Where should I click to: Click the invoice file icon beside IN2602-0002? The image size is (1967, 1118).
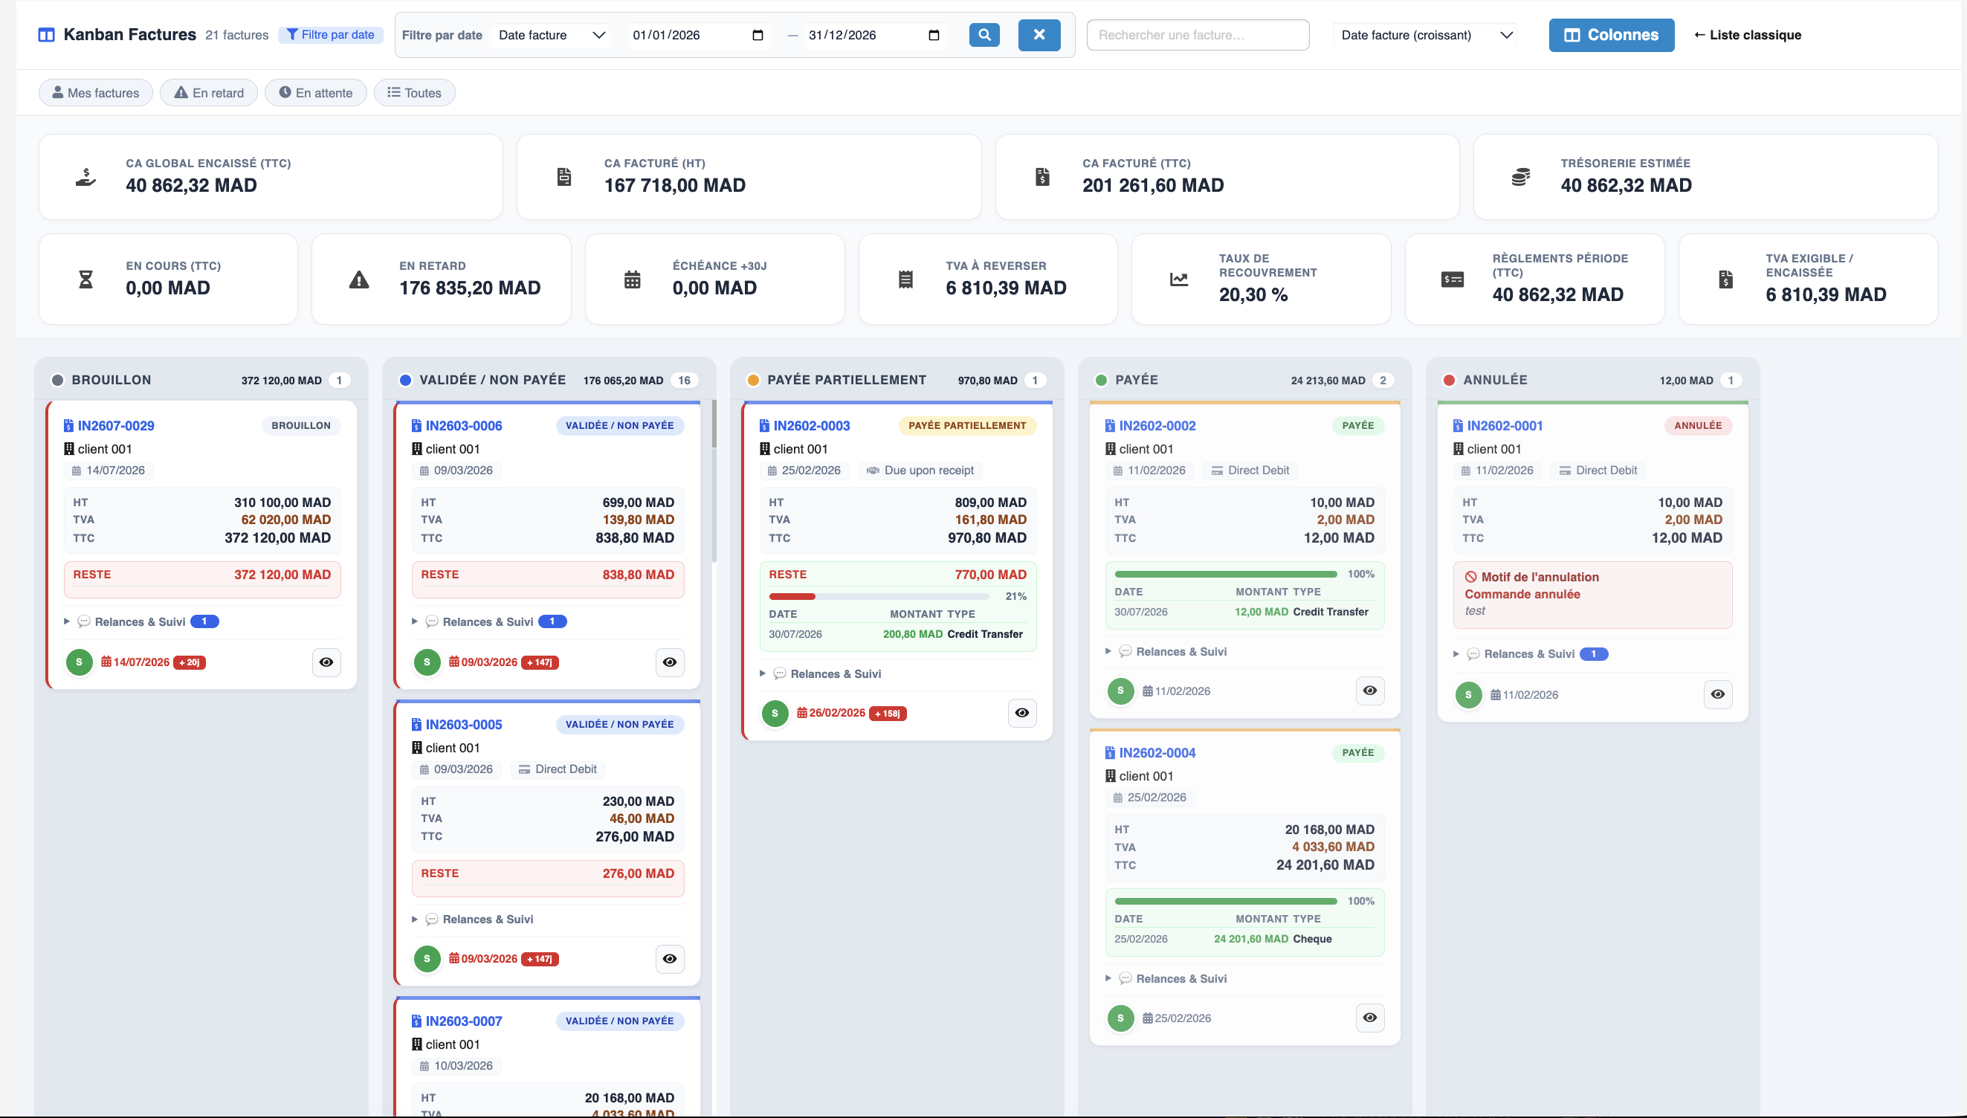point(1109,425)
